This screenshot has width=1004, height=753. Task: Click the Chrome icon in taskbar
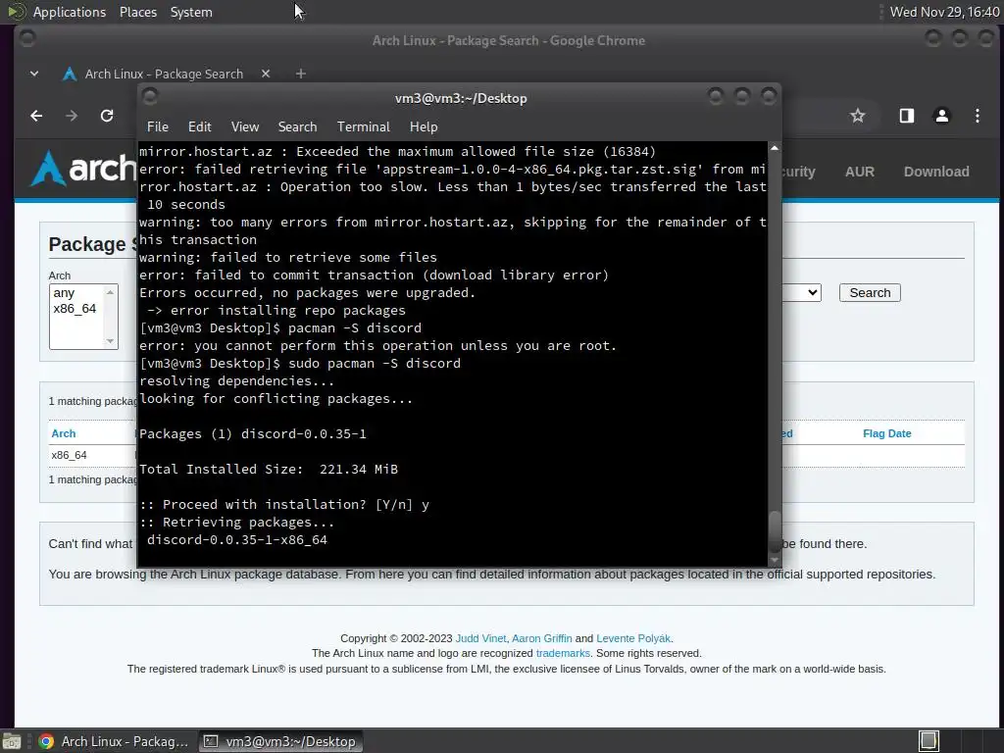[46, 741]
